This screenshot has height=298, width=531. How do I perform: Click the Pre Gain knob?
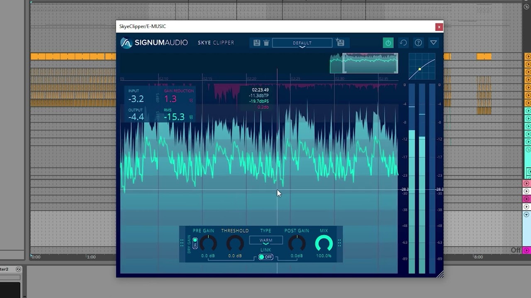click(208, 244)
